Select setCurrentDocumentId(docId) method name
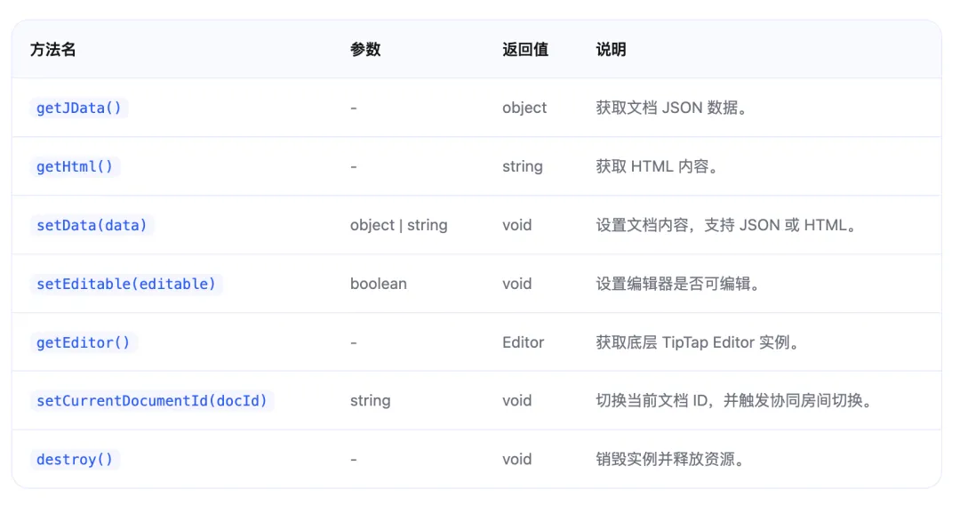Viewport: 960px width, 506px height. 151,401
